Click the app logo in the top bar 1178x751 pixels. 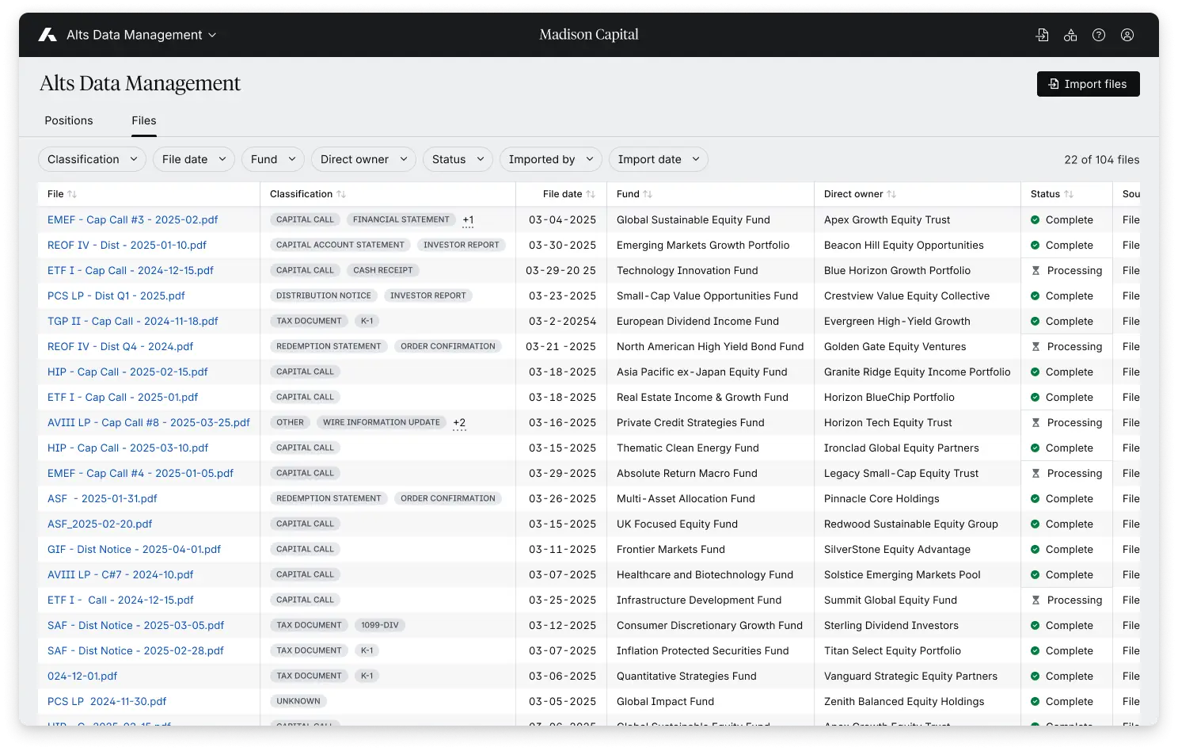47,35
